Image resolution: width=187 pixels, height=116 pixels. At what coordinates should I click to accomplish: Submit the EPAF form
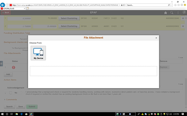(32, 106)
